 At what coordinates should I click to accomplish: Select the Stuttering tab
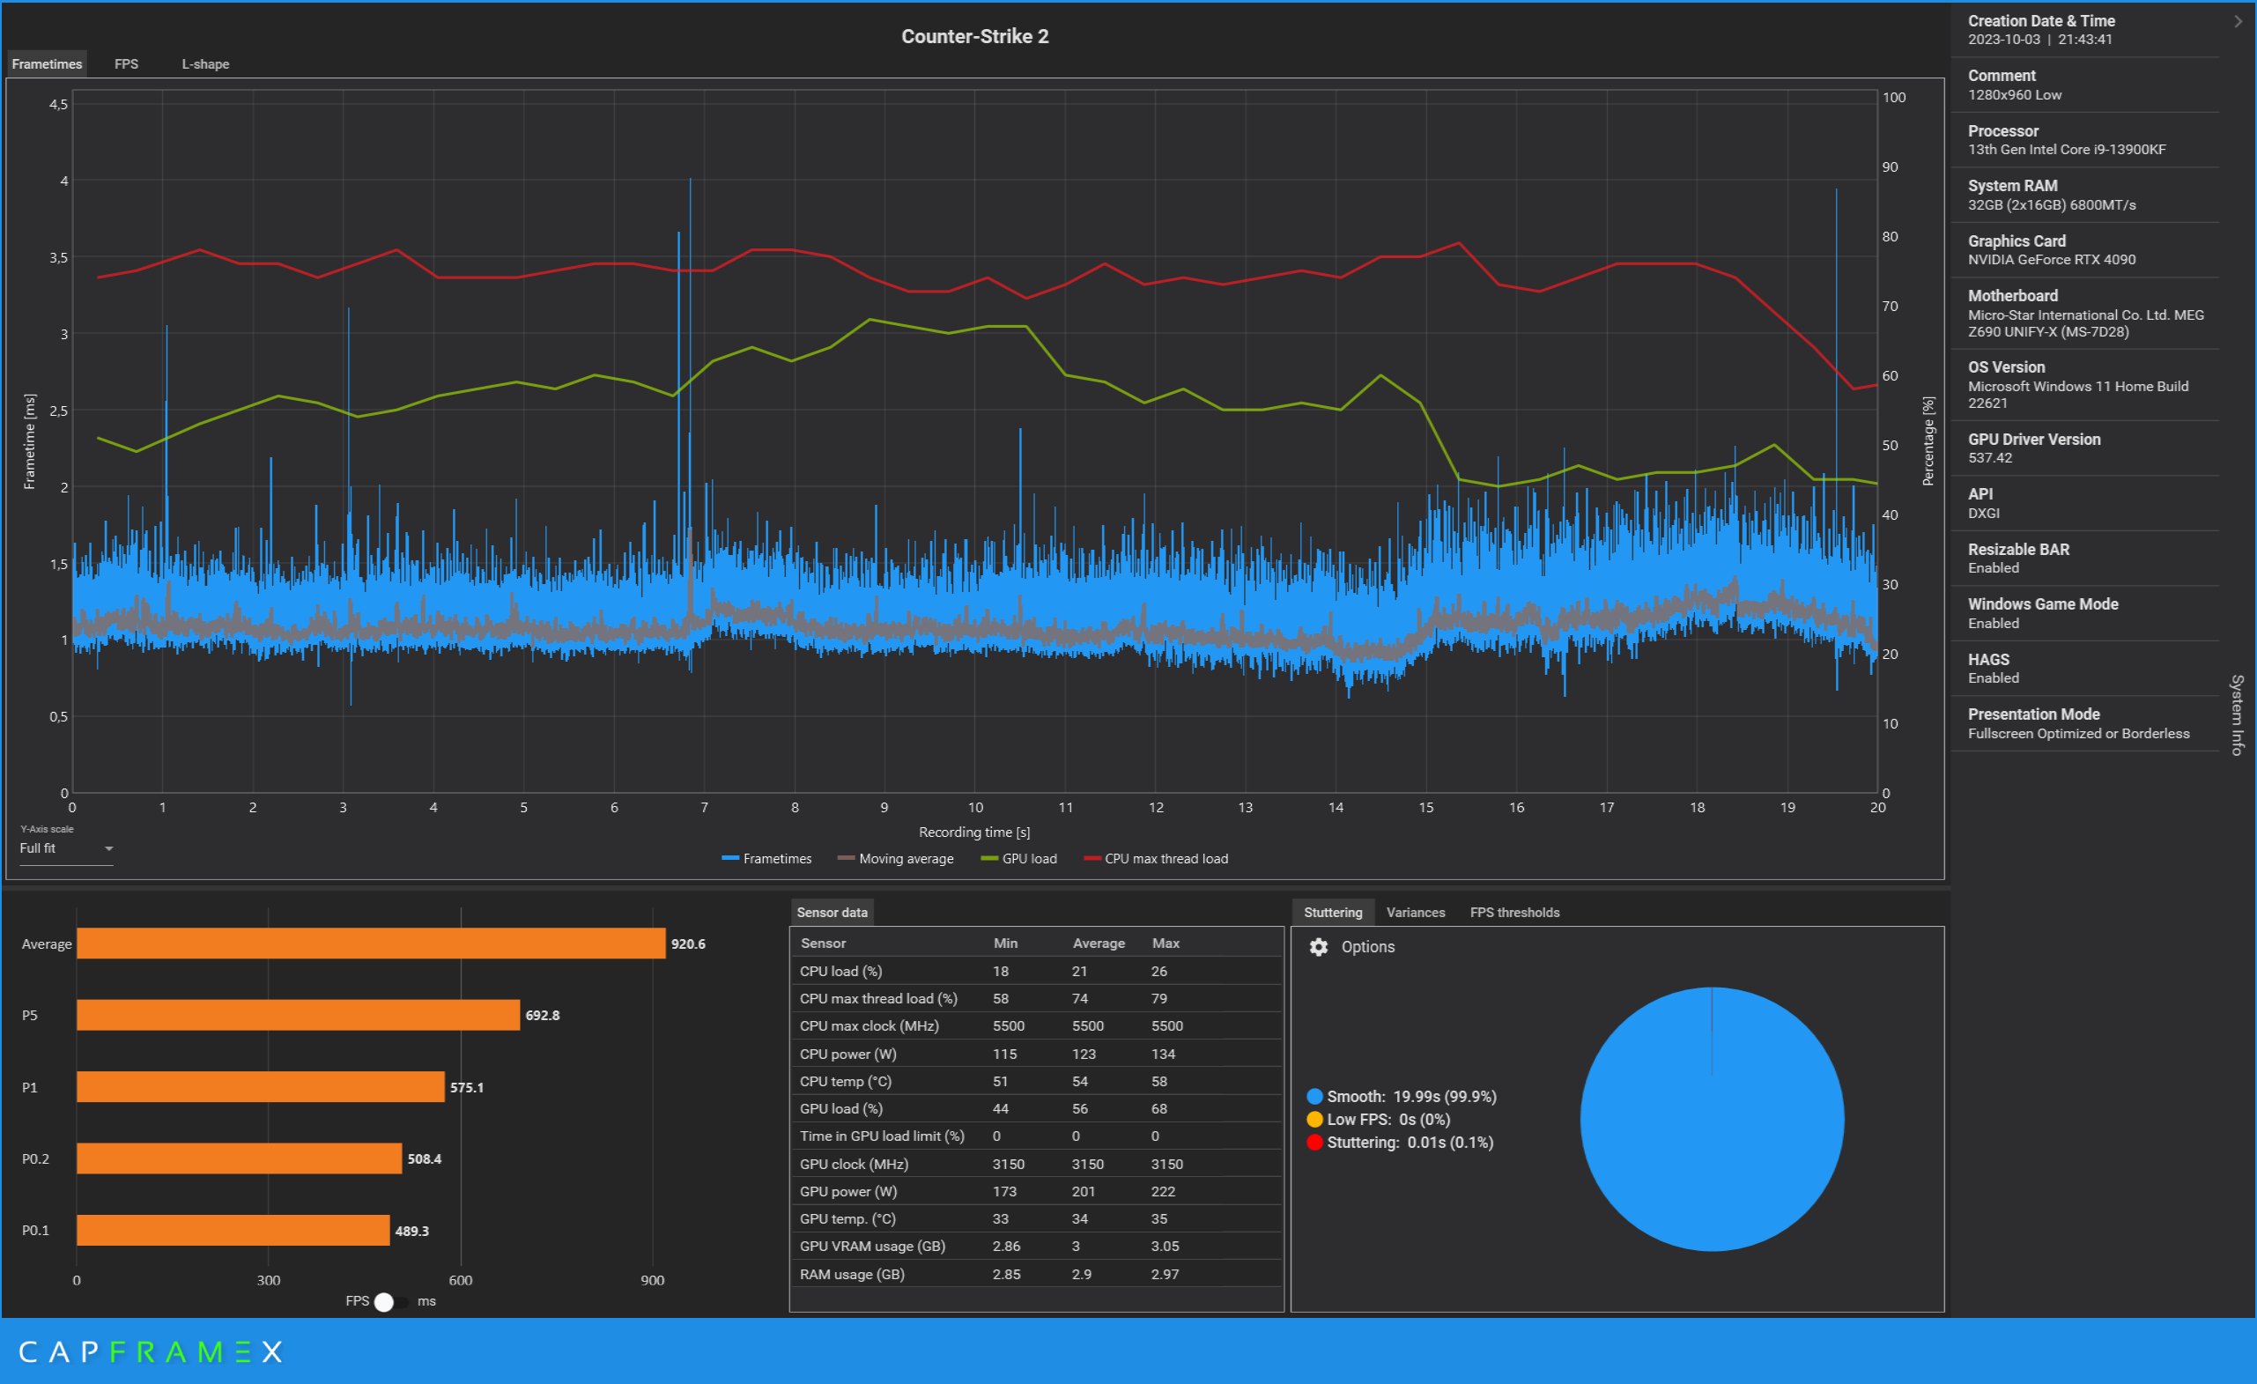point(1333,913)
